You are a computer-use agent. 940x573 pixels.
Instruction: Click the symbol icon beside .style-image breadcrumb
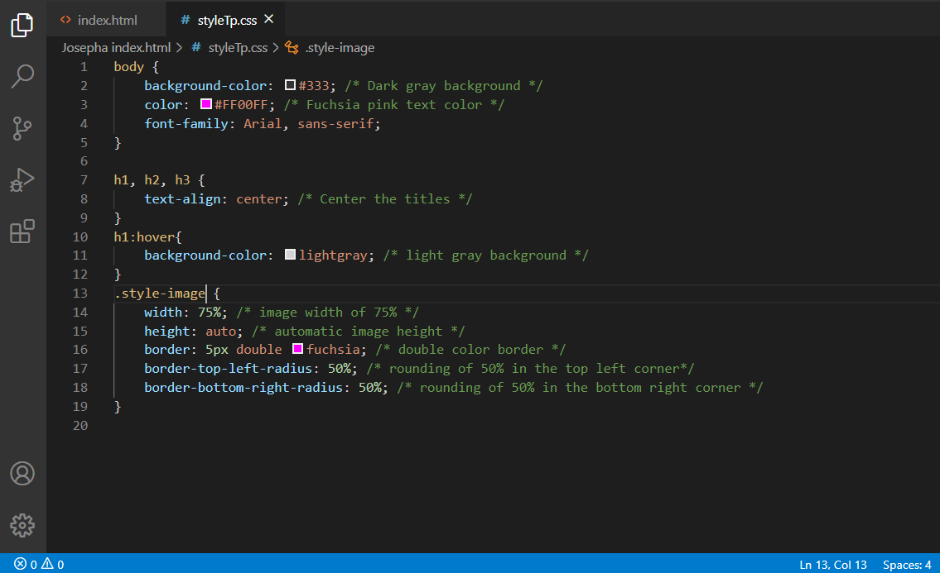click(292, 48)
